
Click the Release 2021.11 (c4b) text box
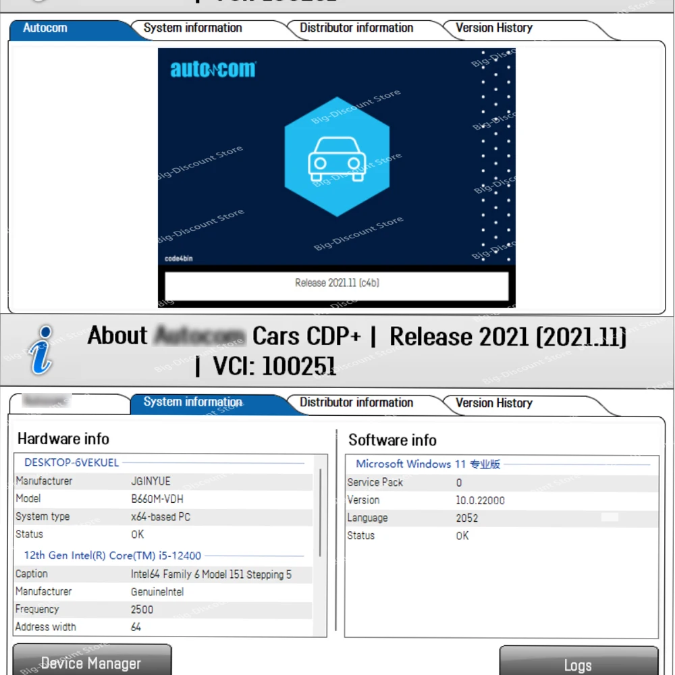tap(337, 286)
